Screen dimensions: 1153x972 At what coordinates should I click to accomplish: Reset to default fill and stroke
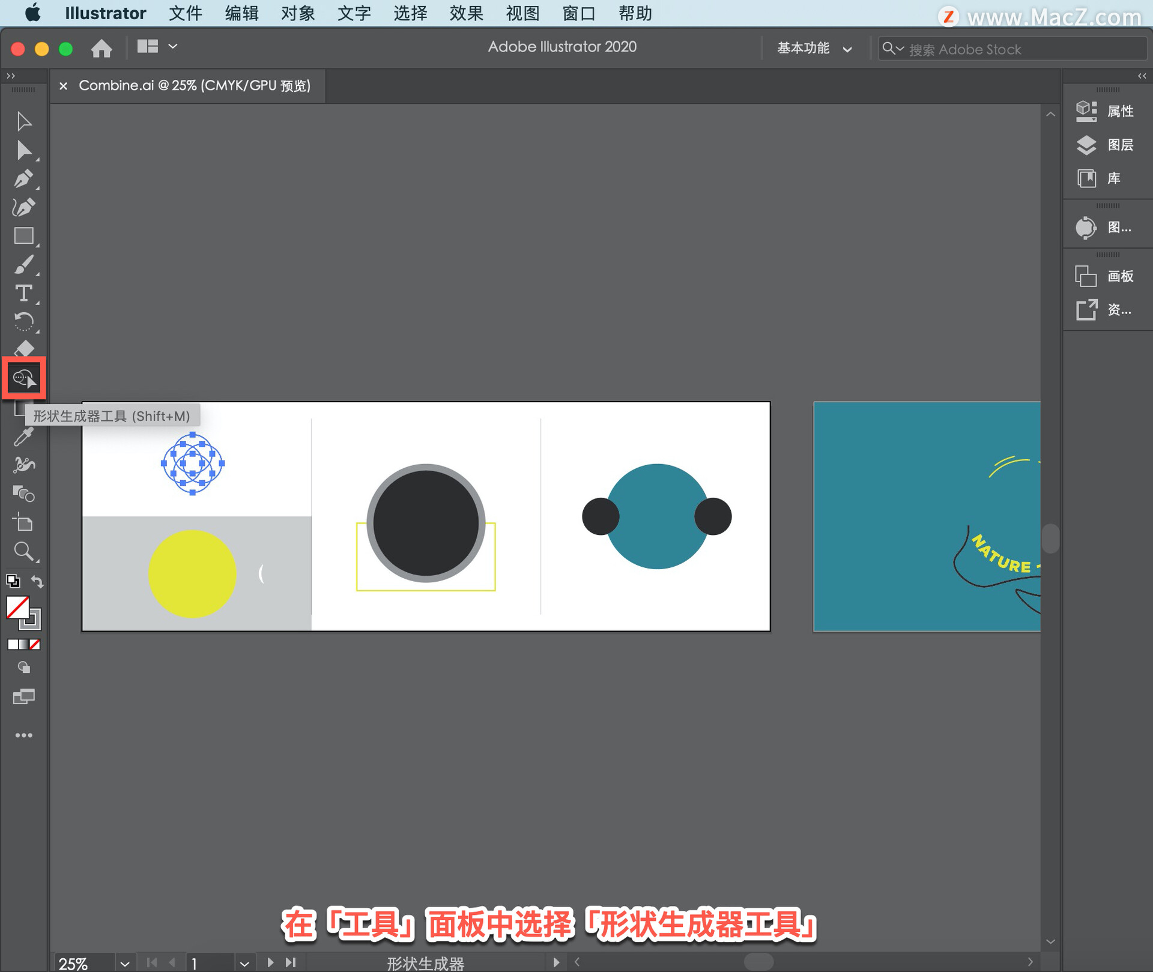point(13,581)
